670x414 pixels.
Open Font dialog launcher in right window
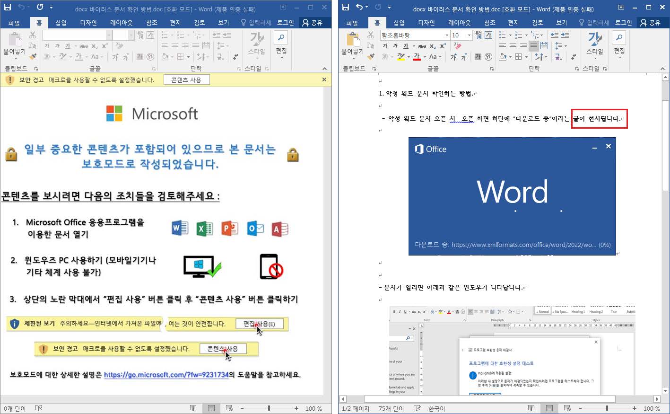tap(492, 69)
